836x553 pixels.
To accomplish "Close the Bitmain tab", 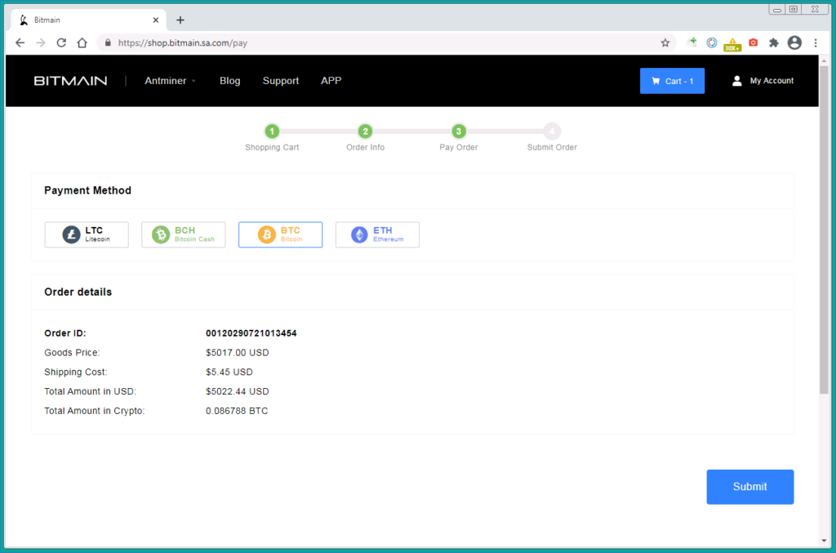I will click(x=156, y=20).
